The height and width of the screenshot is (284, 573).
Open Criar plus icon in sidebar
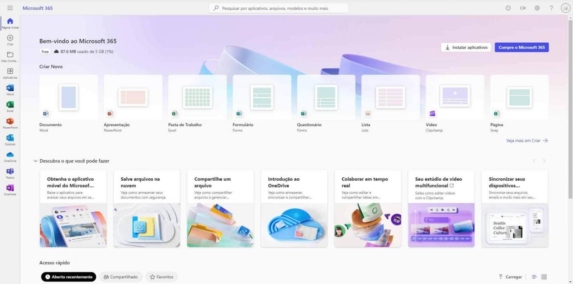pyautogui.click(x=10, y=40)
